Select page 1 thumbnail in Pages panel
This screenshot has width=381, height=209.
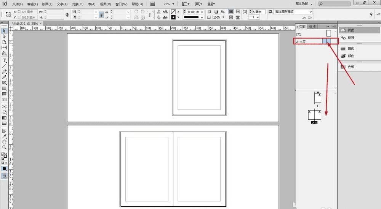click(318, 98)
